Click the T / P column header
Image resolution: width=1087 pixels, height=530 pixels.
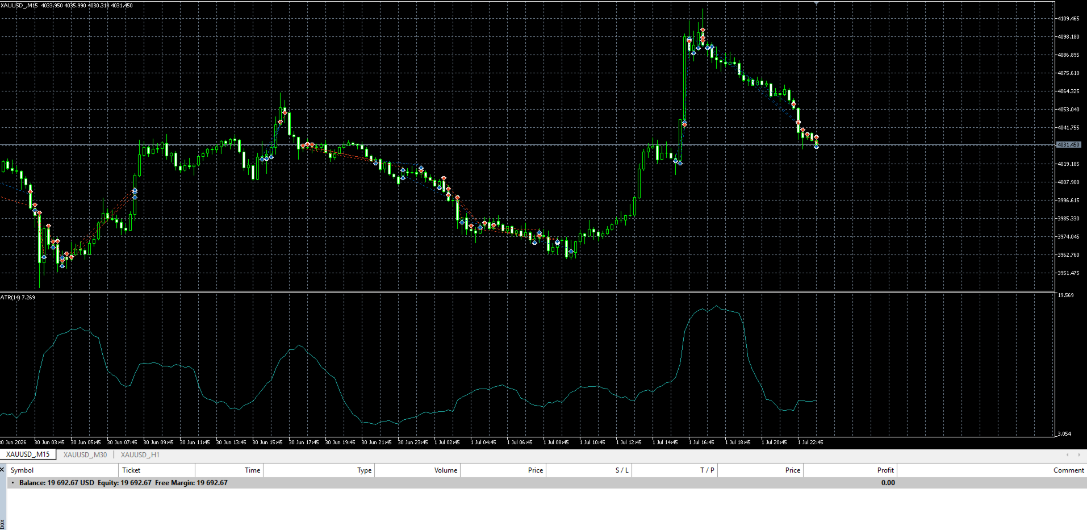point(675,470)
